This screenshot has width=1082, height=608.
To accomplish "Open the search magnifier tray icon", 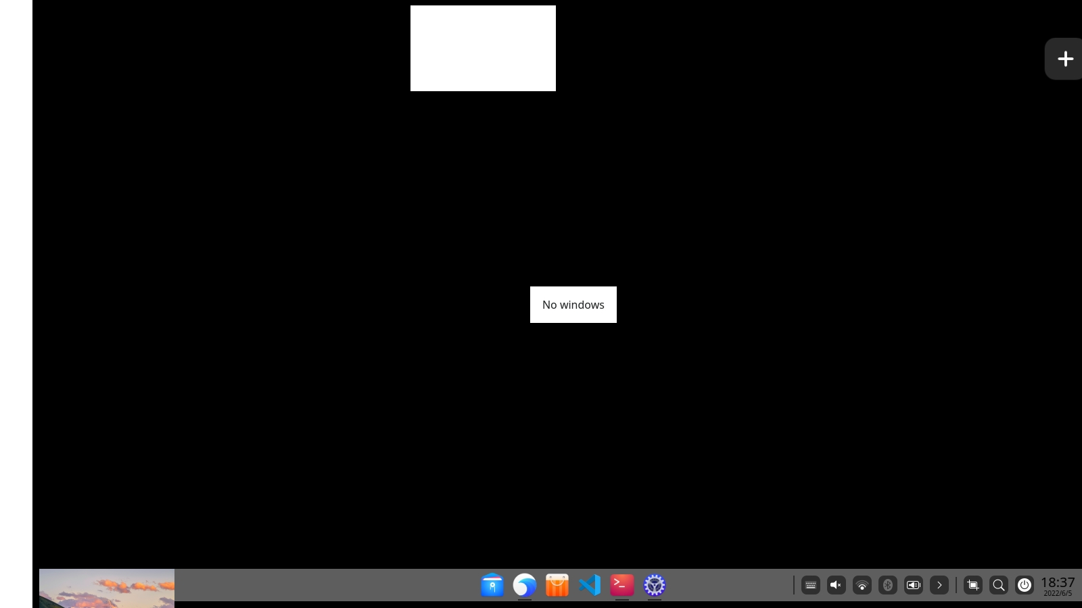I will pos(999,585).
